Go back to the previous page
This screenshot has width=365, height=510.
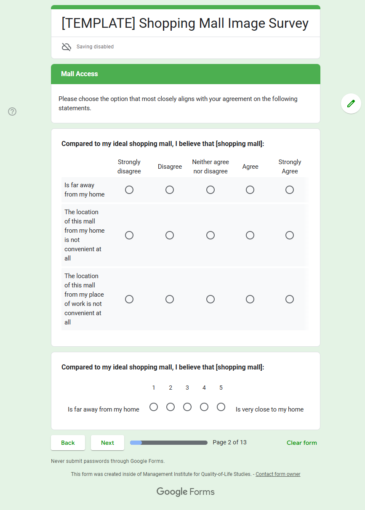(68, 443)
